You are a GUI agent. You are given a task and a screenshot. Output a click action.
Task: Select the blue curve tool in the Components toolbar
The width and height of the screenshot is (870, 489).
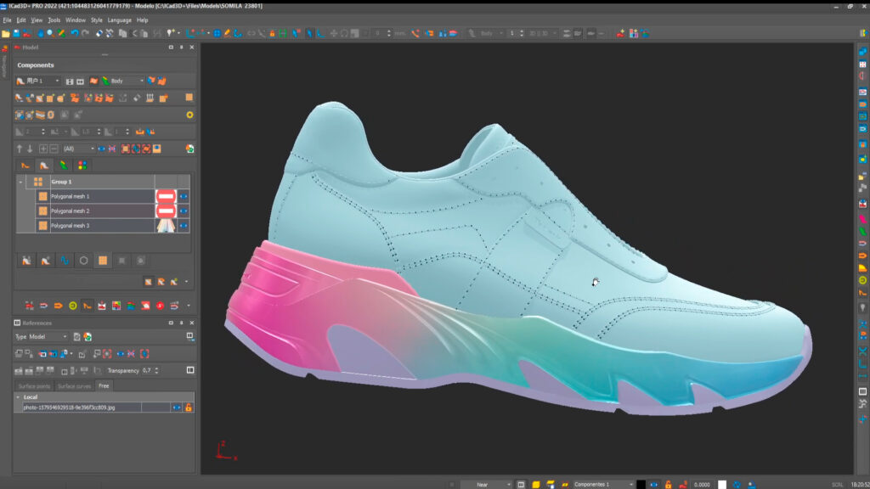click(x=63, y=258)
